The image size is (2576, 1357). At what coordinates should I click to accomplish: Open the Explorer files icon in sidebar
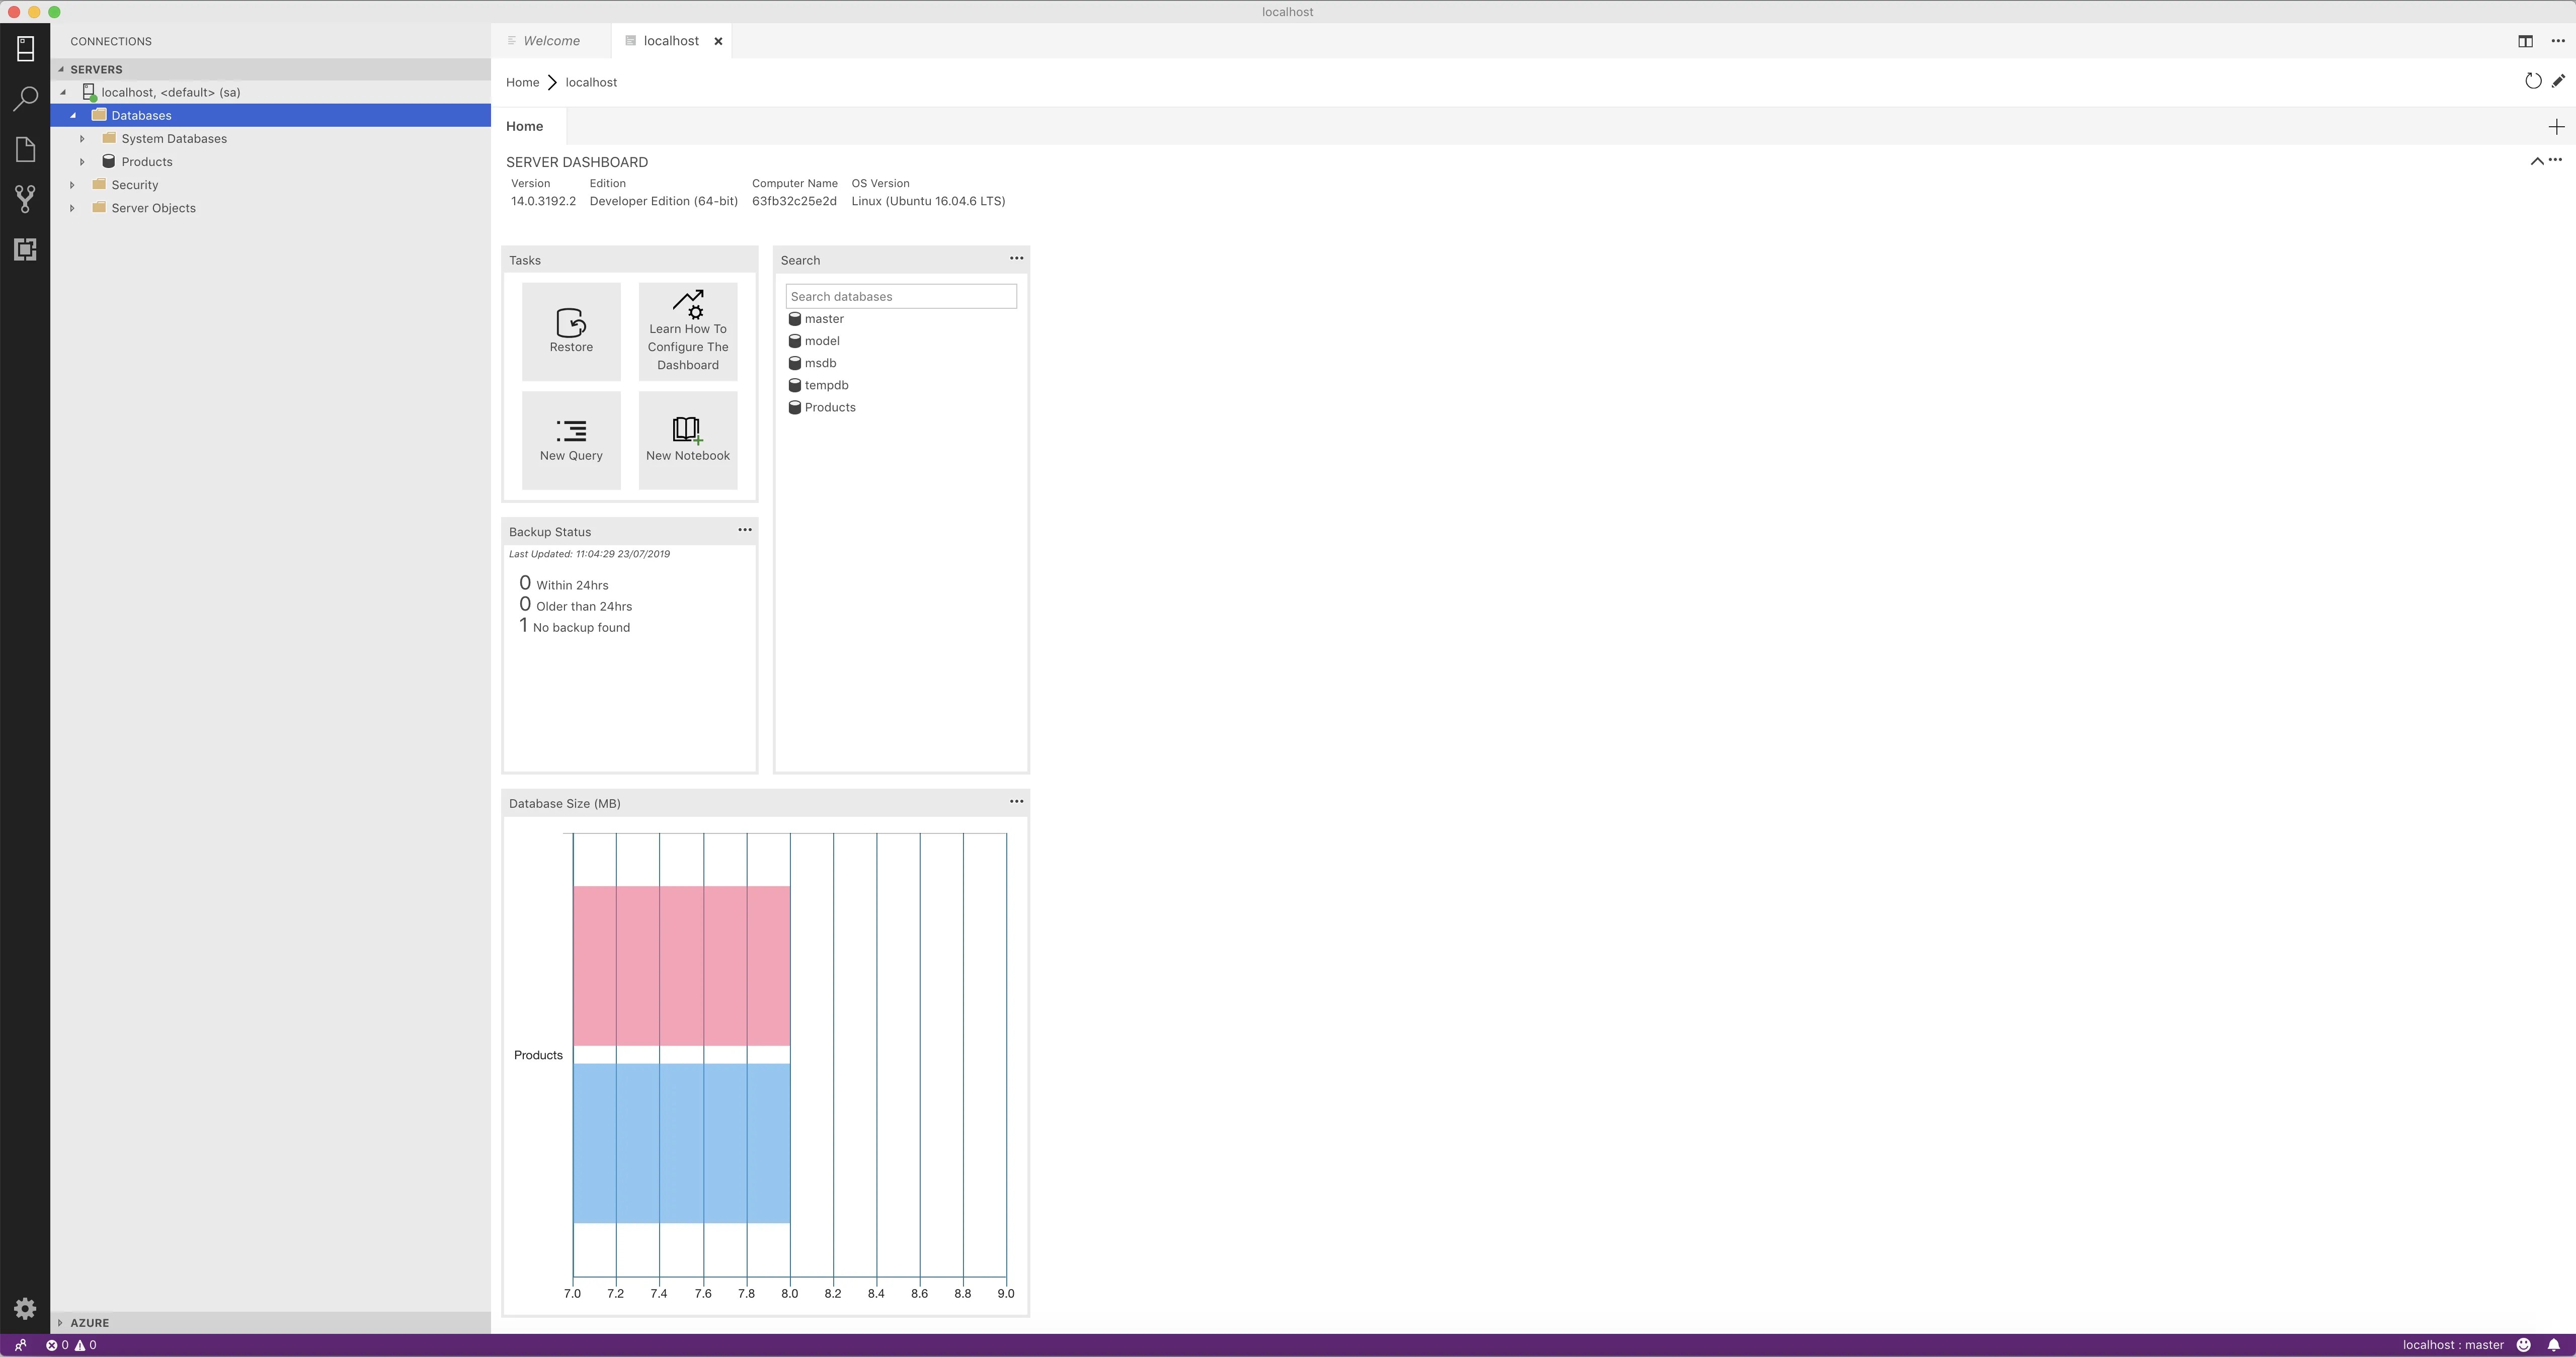click(25, 149)
